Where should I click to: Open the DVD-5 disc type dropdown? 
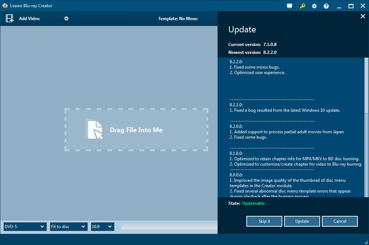click(25, 227)
